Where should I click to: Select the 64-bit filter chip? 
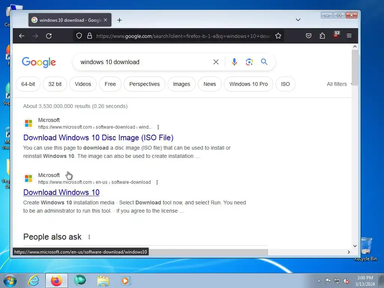pos(28,84)
